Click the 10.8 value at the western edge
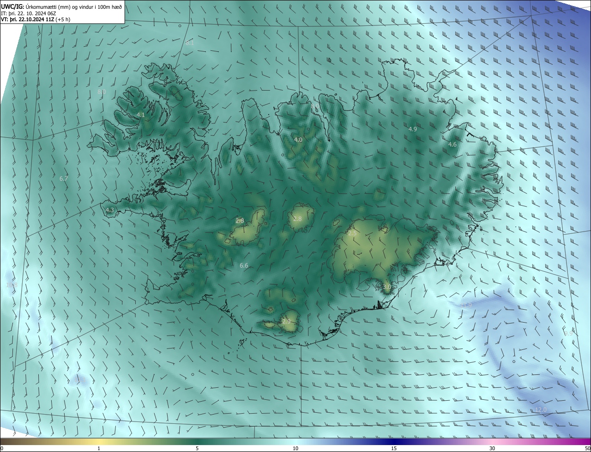Viewport: 591px width, 452px height. [12, 285]
